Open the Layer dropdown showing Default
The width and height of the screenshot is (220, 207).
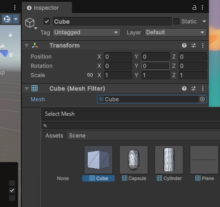[x=175, y=32]
